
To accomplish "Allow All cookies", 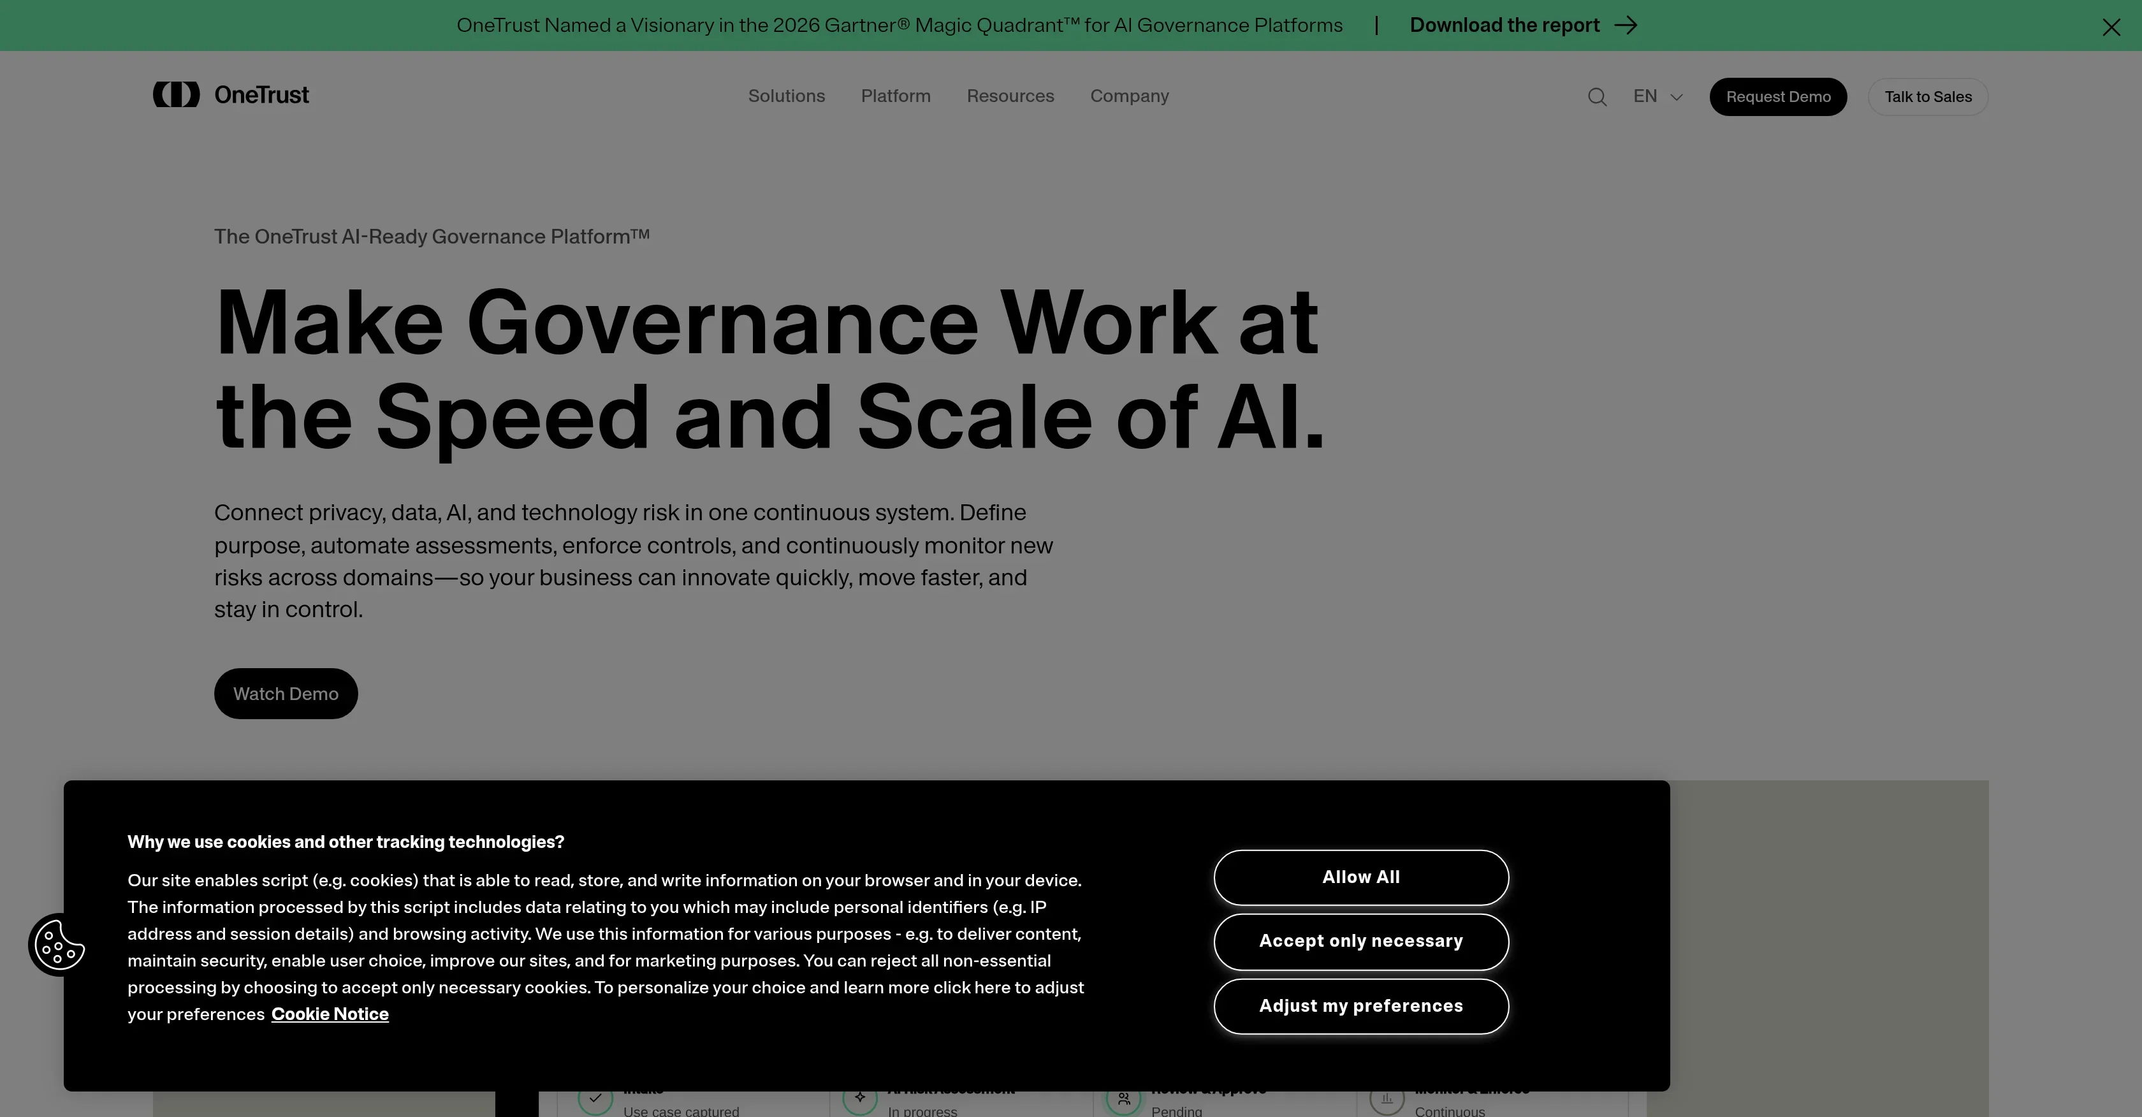I will [x=1361, y=877].
